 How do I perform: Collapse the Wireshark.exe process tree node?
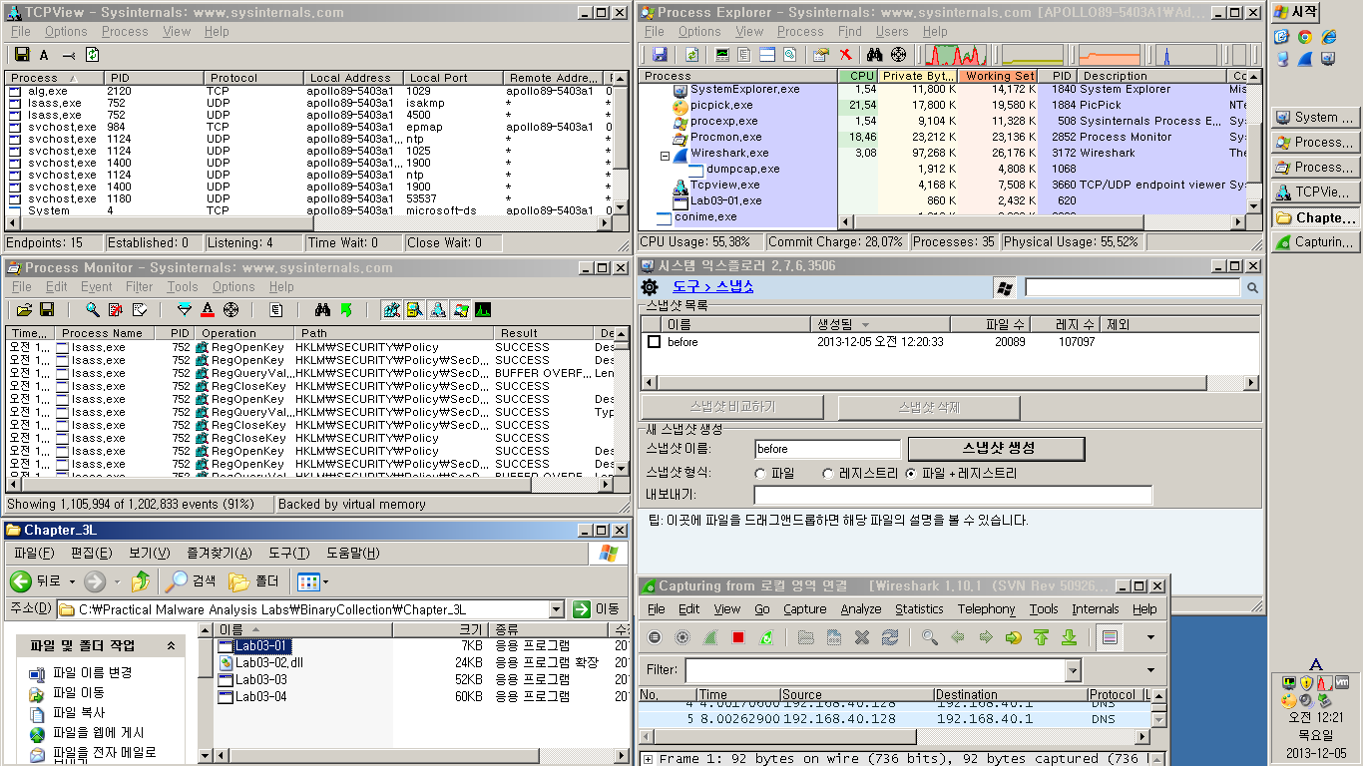click(x=666, y=156)
